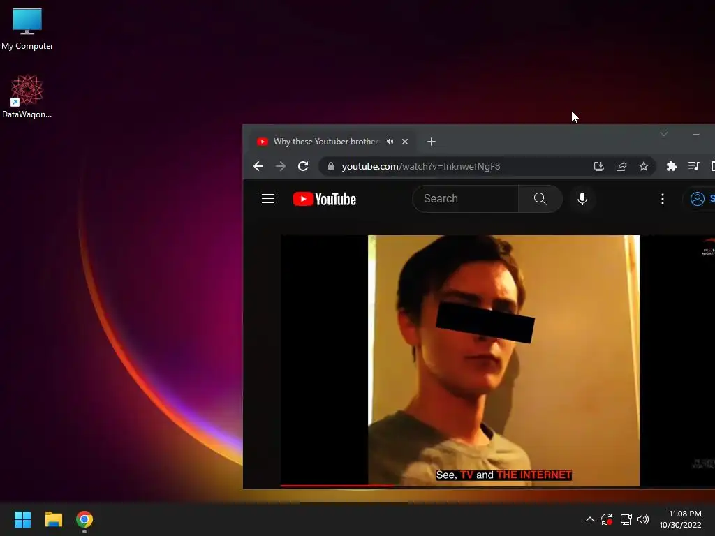
Task: Open the YouTube hamburger guide menu
Action: tap(268, 199)
